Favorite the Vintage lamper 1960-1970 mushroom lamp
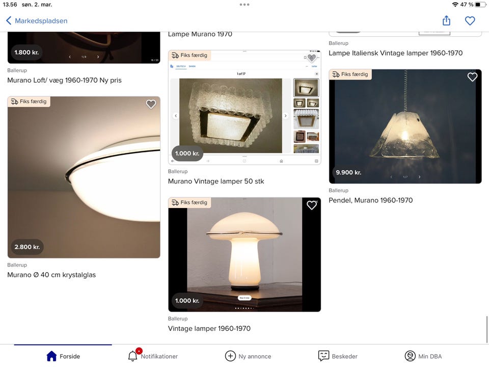Image resolution: width=489 pixels, height=367 pixels. pyautogui.click(x=312, y=205)
